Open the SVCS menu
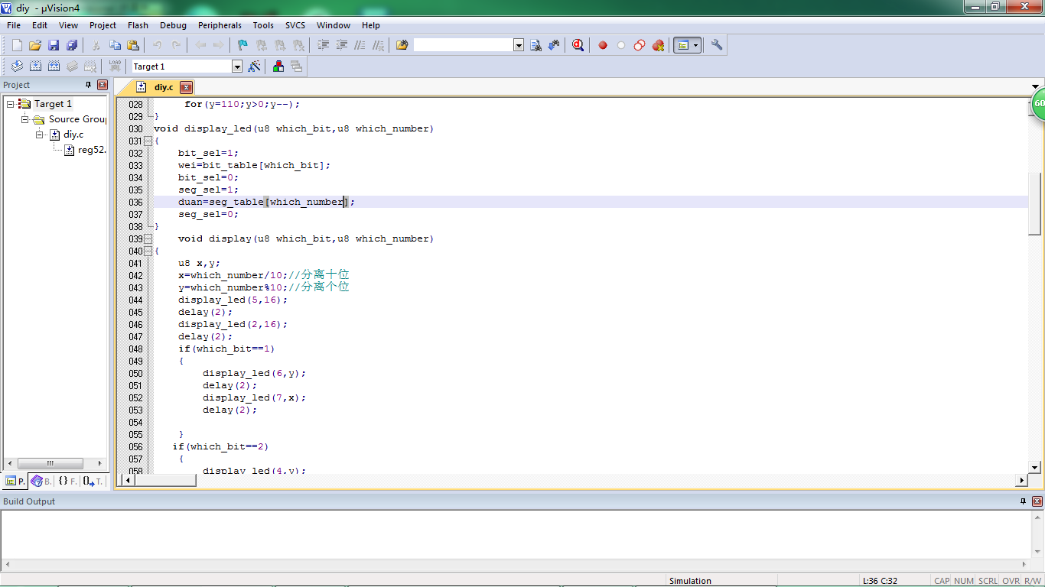Image resolution: width=1045 pixels, height=587 pixels. [295, 25]
